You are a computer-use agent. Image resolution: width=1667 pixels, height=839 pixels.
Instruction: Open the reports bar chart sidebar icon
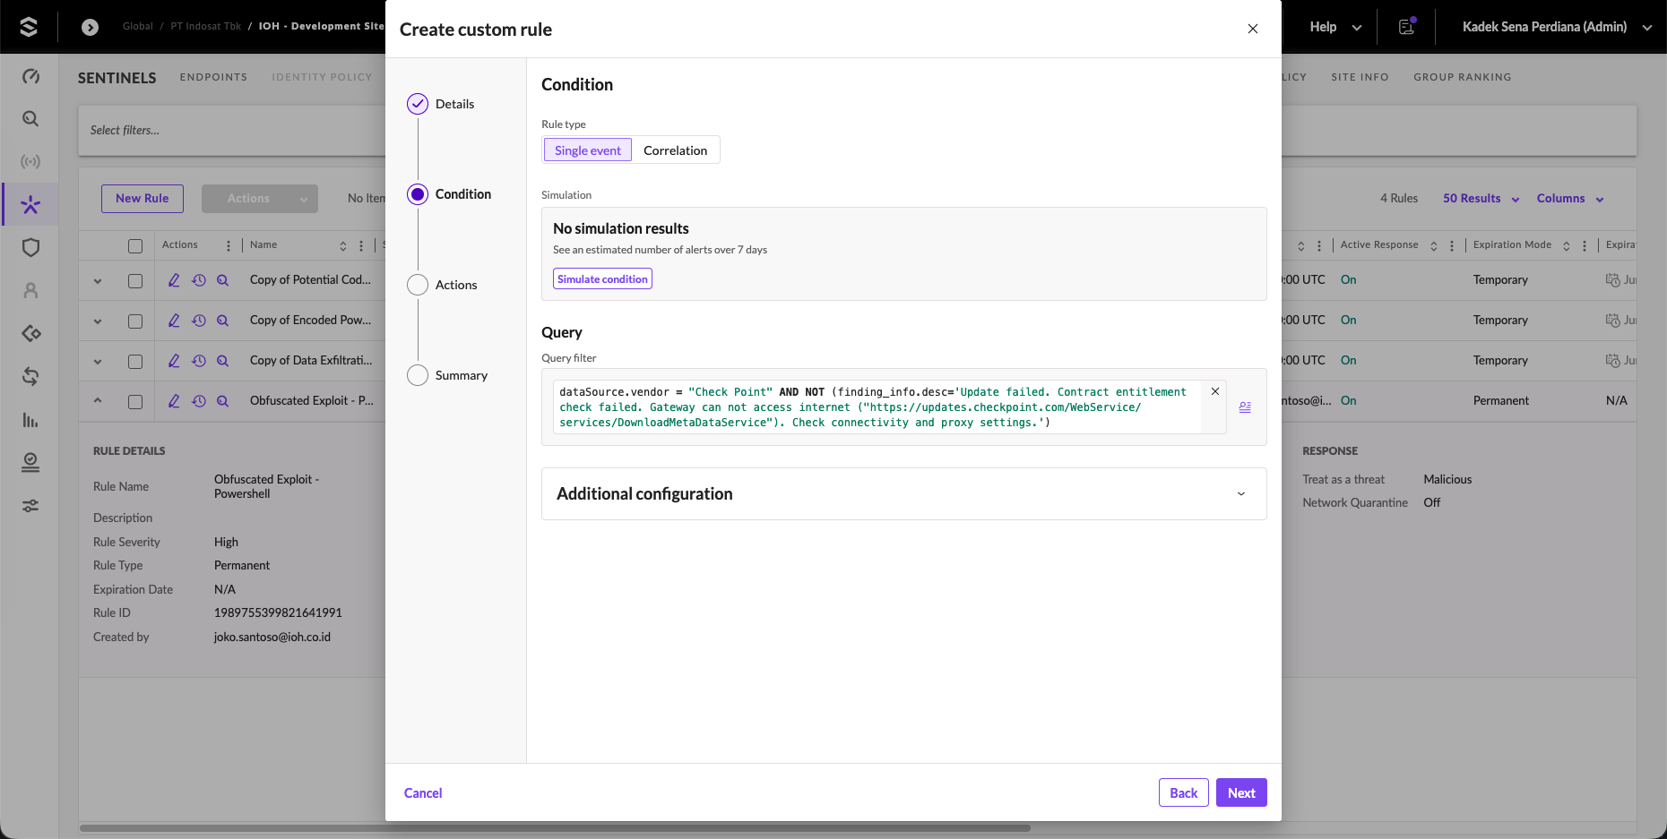30,420
